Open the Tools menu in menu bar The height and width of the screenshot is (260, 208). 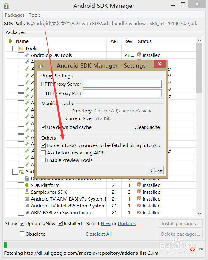(35, 15)
